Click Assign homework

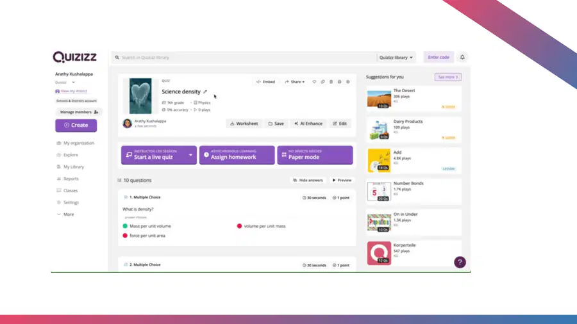pos(237,155)
